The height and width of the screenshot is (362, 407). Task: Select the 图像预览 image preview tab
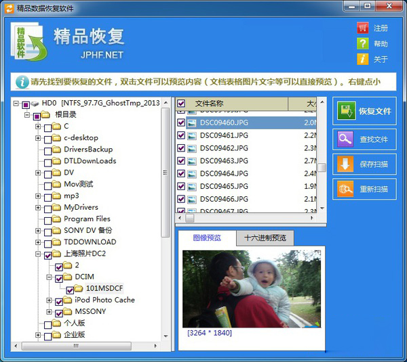(x=207, y=237)
